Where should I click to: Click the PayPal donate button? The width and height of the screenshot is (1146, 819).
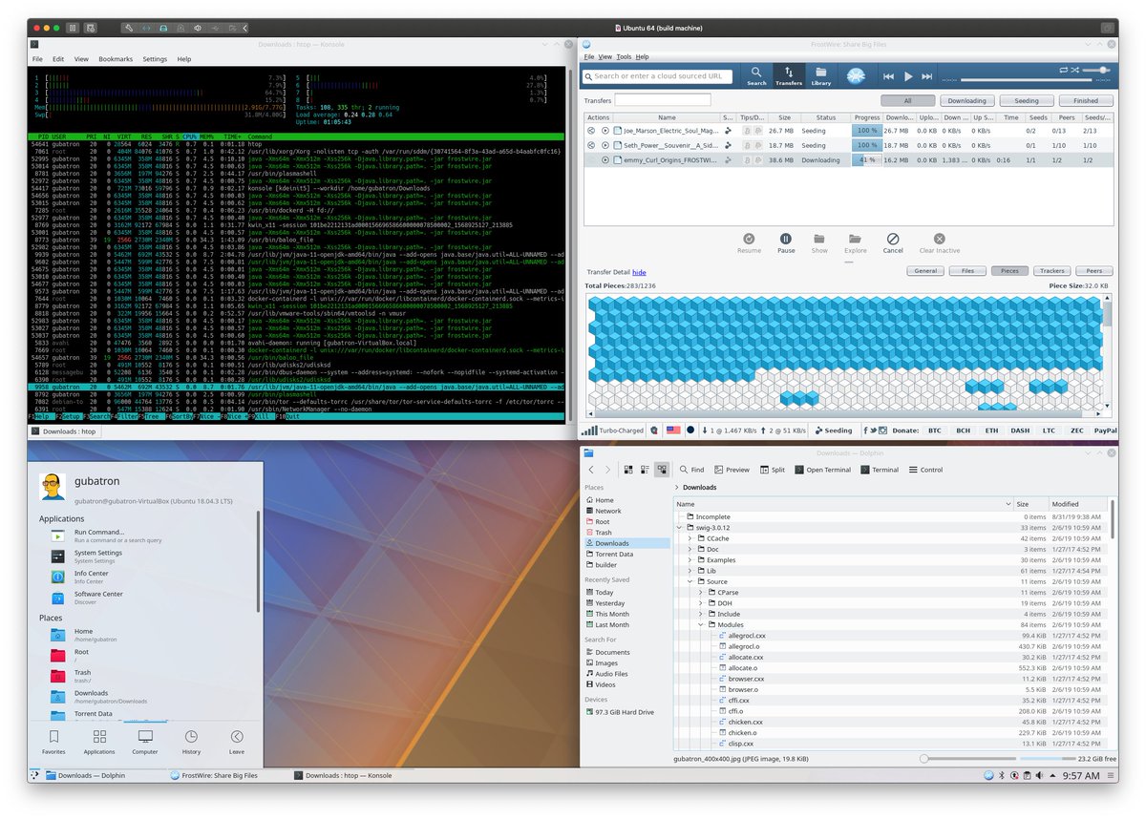(x=1104, y=430)
